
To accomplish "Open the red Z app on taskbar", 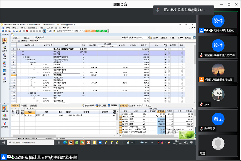I will [88, 143].
